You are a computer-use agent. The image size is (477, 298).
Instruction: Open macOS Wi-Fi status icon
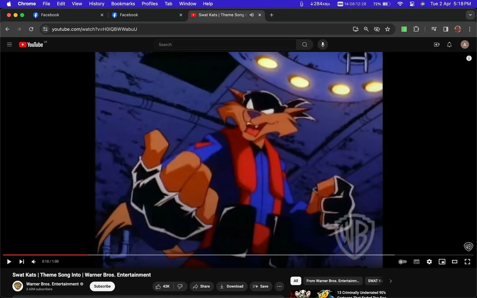coord(400,4)
